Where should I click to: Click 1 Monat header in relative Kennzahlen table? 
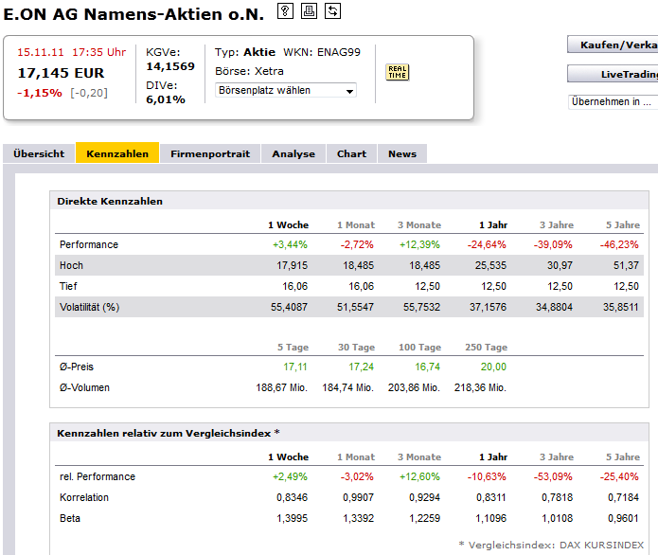point(356,457)
